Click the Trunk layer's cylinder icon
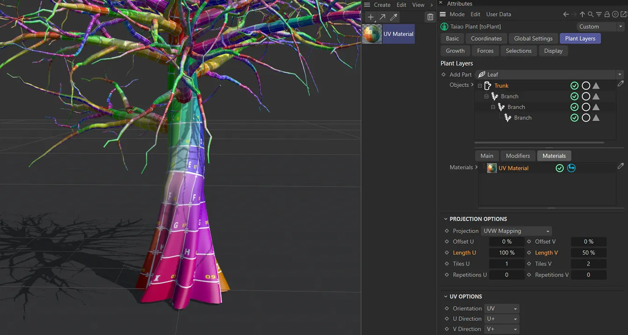 point(488,85)
